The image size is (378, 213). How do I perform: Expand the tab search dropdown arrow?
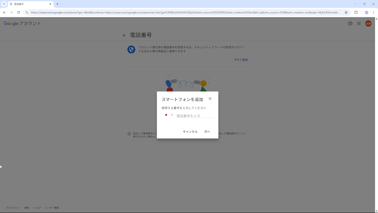4,4
